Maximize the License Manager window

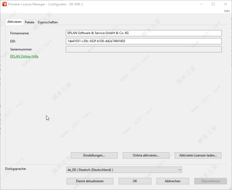point(213,4)
